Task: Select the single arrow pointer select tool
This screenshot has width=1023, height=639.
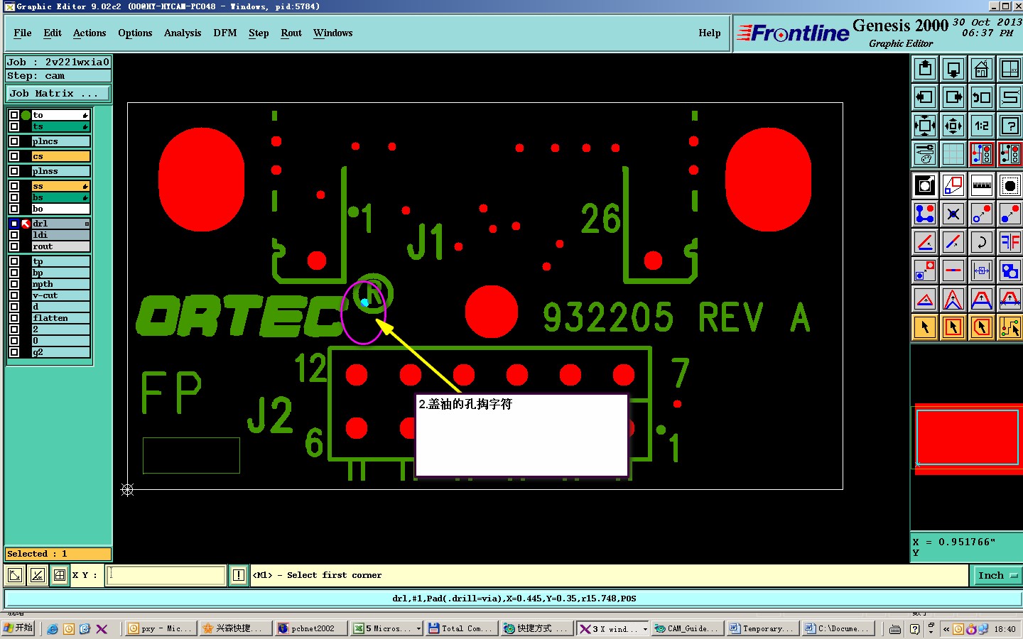Action: (925, 327)
